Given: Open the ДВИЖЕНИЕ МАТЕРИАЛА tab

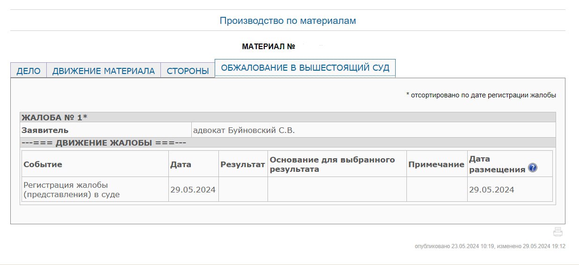Looking at the screenshot, I should click(x=103, y=71).
